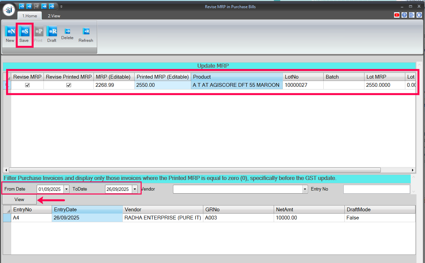Click the Update MRP grid horizontal scrollbar

click(x=194, y=170)
